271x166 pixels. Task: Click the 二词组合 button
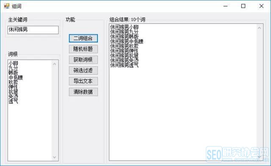point(83,38)
